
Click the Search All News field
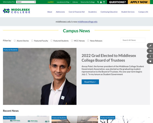(133, 40)
